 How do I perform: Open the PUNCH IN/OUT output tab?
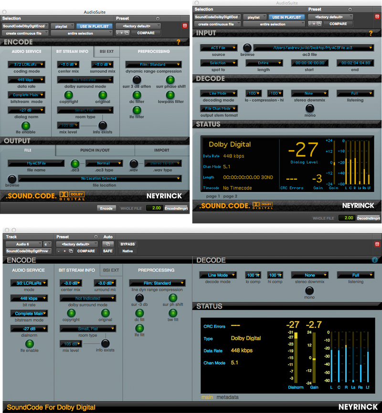pyautogui.click(x=95, y=150)
